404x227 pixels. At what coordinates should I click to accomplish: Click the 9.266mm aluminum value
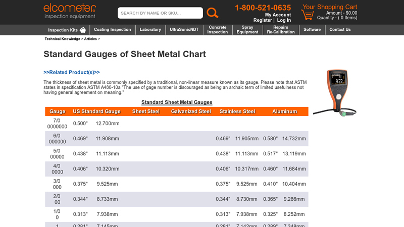294,199
